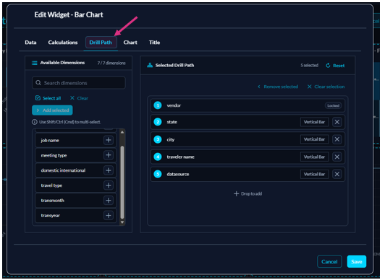Check Select all dimensions
This screenshot has height=280, width=385.
point(48,98)
